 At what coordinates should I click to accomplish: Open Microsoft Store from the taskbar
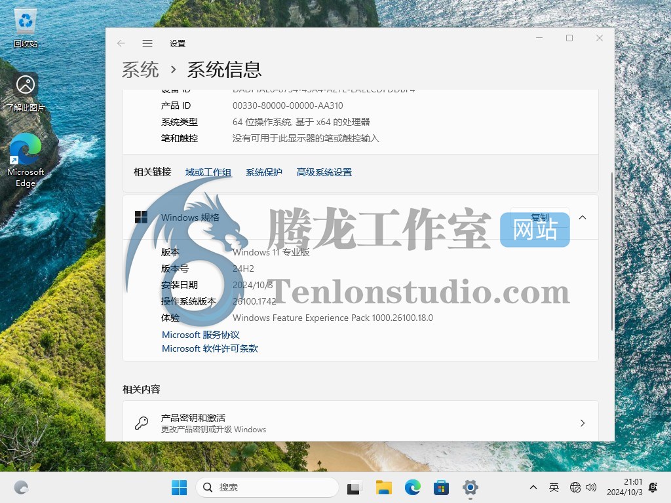pyautogui.click(x=441, y=487)
